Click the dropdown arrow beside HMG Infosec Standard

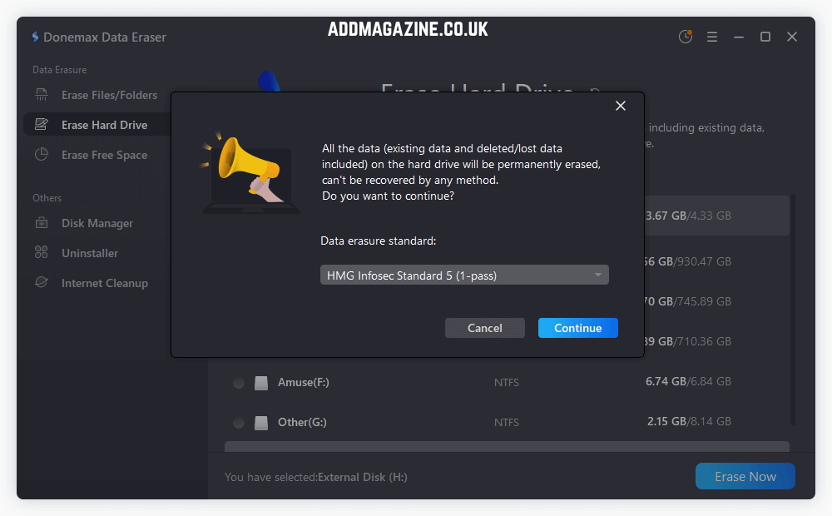point(598,275)
